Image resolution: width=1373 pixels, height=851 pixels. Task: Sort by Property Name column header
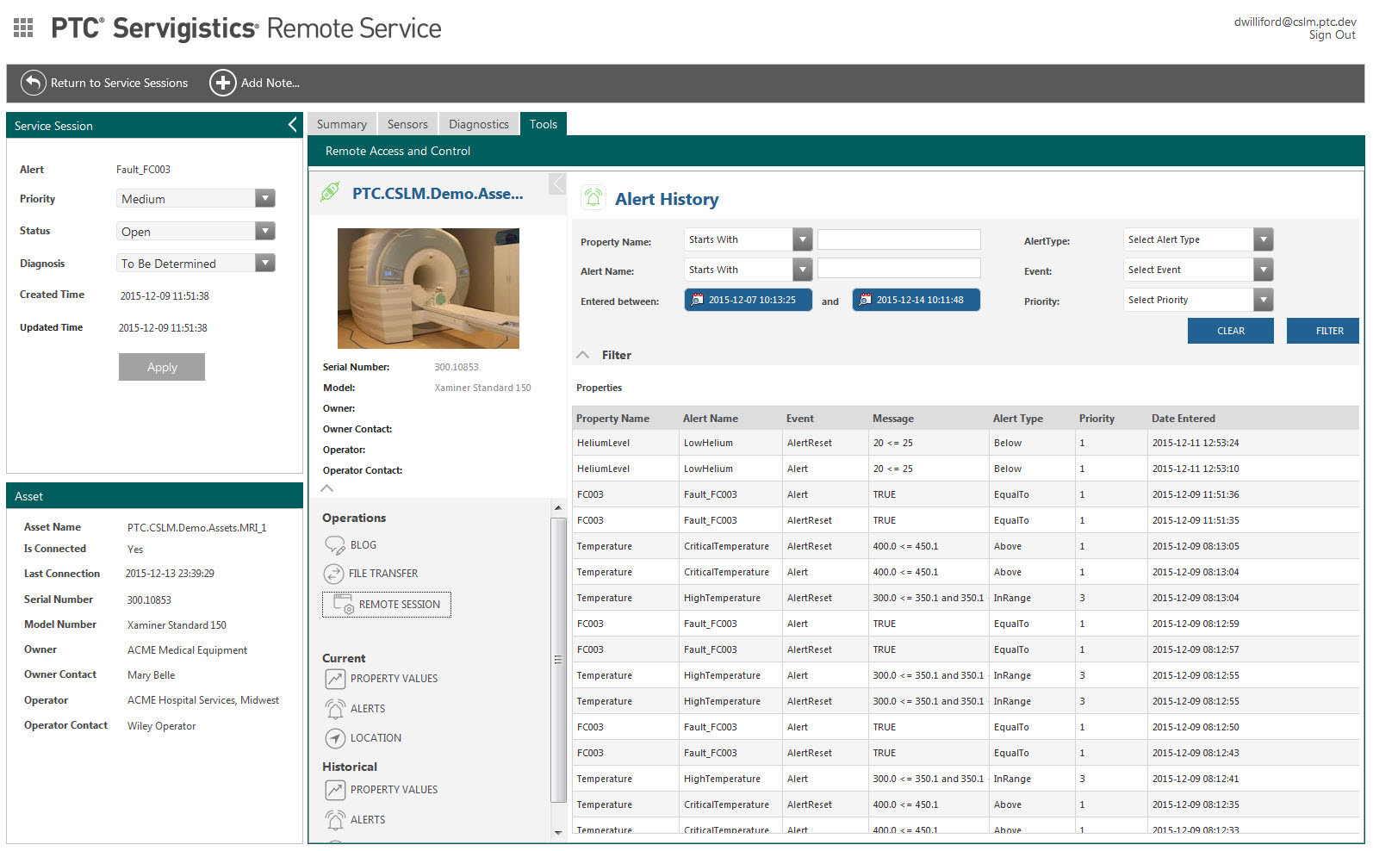612,419
